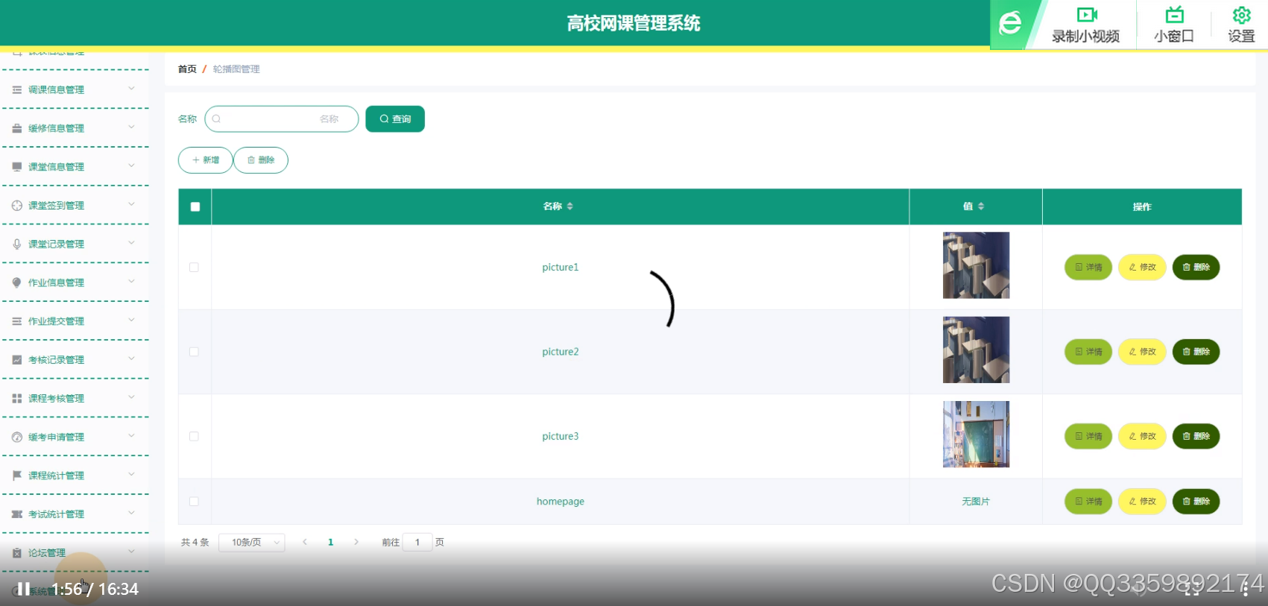
Task: Open the 小窗口 mini window mode
Action: (x=1174, y=25)
